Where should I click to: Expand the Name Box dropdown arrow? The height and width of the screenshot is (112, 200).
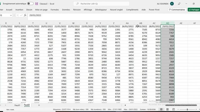coord(11,15)
